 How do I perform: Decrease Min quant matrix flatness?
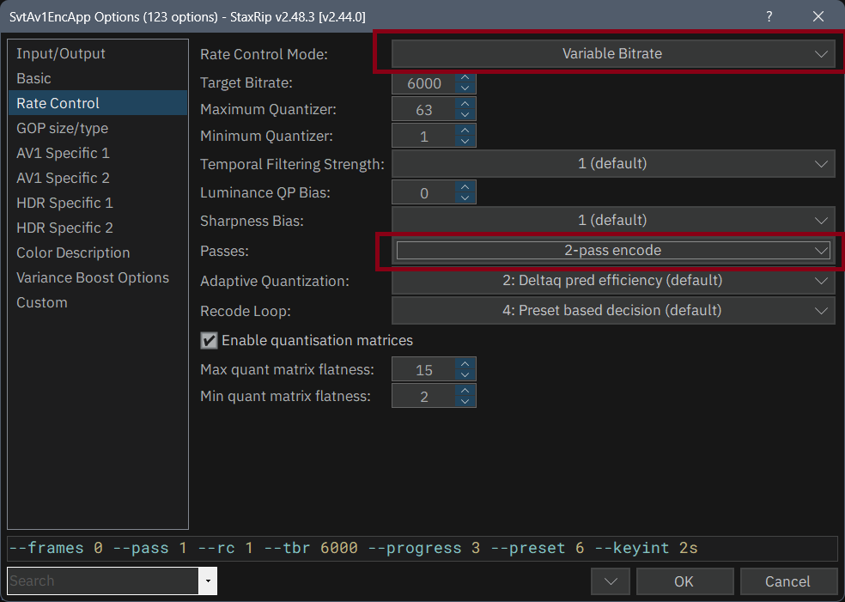coord(465,401)
